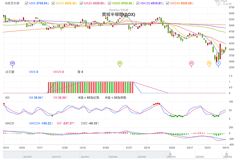Image resolution: width=239 pixels, height=161 pixels.
Task: Click the K值 > 80為紅點 legend text
Action: [x=89, y=97]
